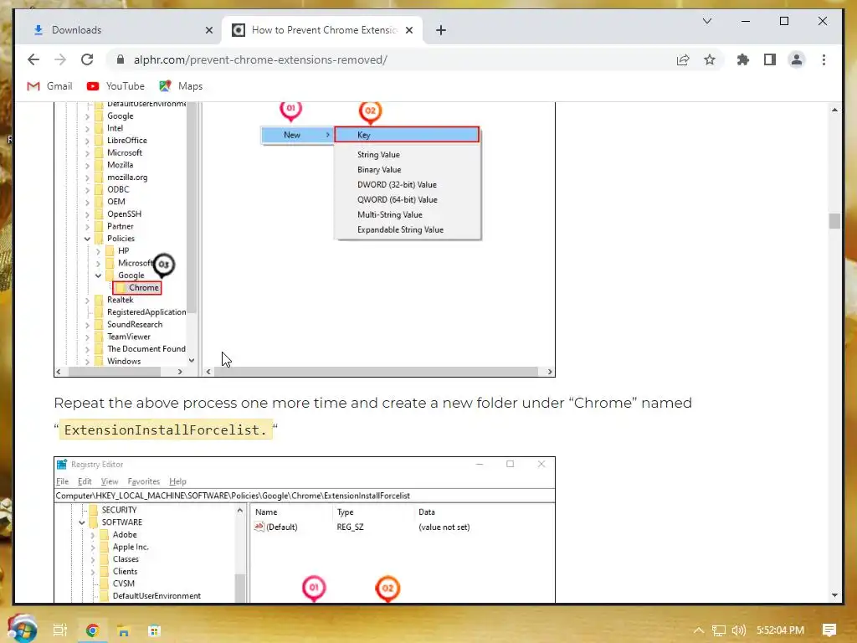Click the page scrollbar down arrow
Screen dimensions: 857x643
(x=834, y=595)
